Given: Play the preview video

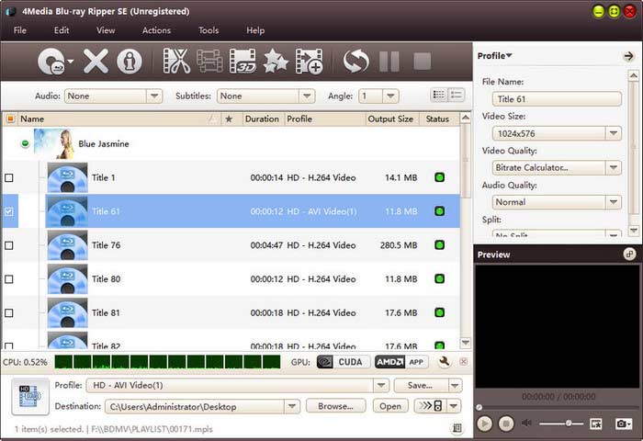Looking at the screenshot, I should pyautogui.click(x=484, y=423).
